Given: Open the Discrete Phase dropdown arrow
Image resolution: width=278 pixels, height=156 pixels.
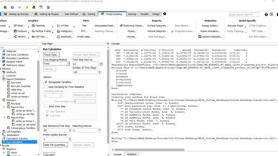Looking at the screenshot, I should [245, 27].
